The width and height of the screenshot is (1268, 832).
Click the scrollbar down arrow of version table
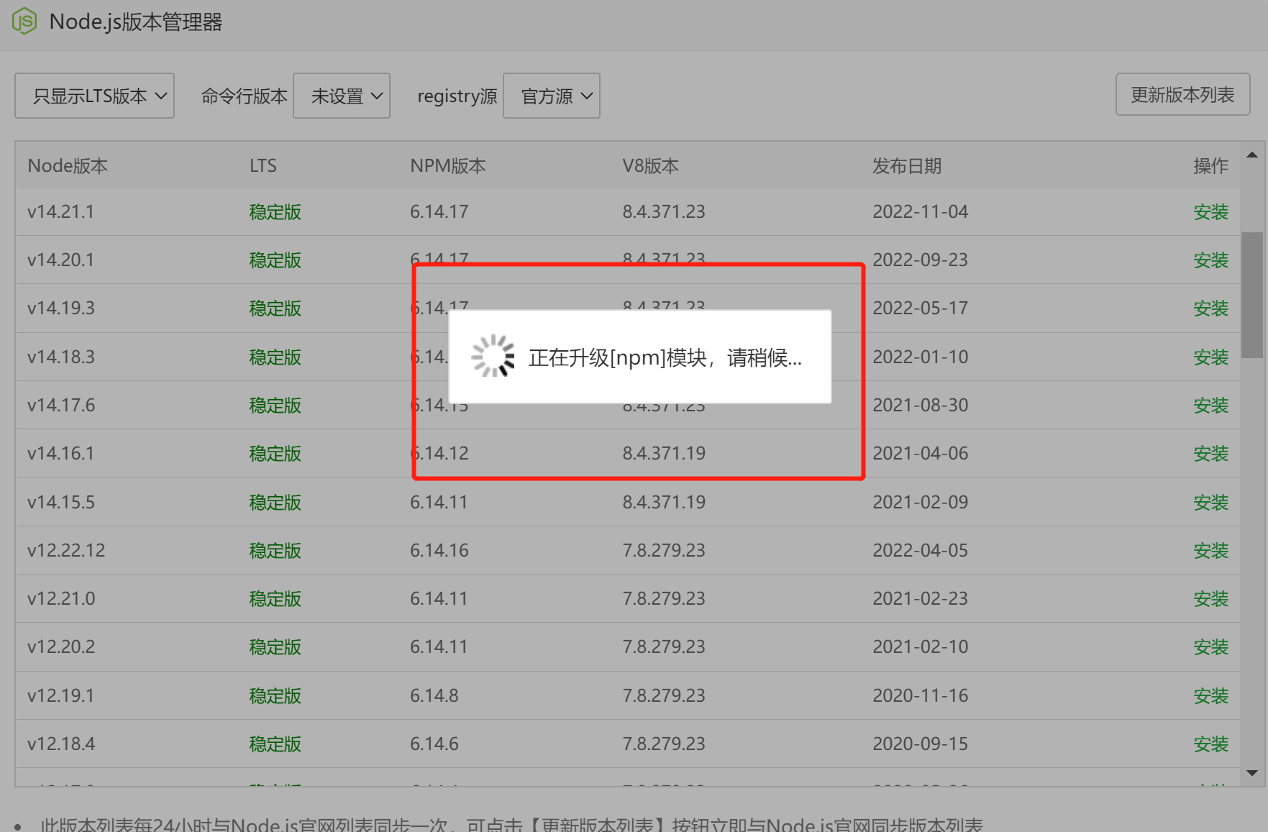coord(1251,773)
